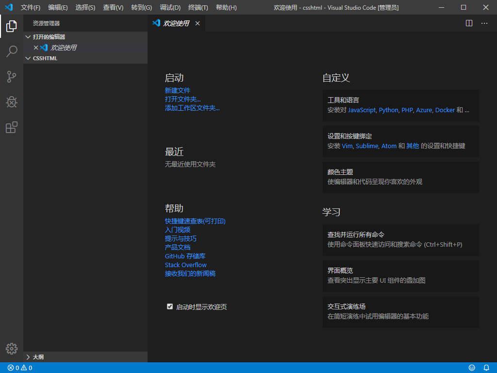
Task: Click the 工具和语言 card heading
Action: coord(343,100)
